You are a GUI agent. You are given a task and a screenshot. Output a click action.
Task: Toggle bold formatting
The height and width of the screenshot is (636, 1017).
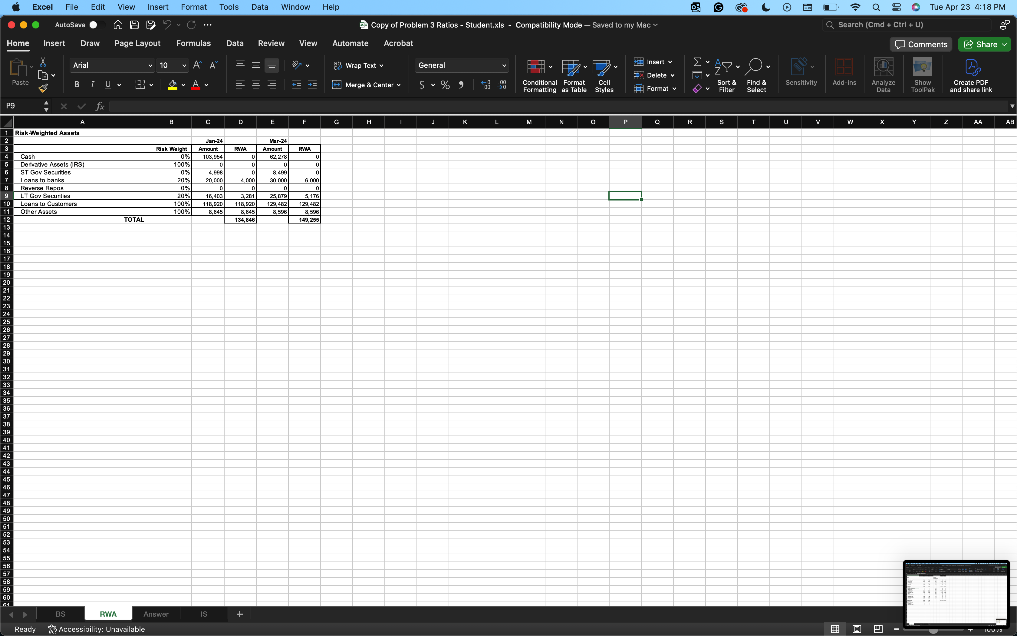(77, 84)
